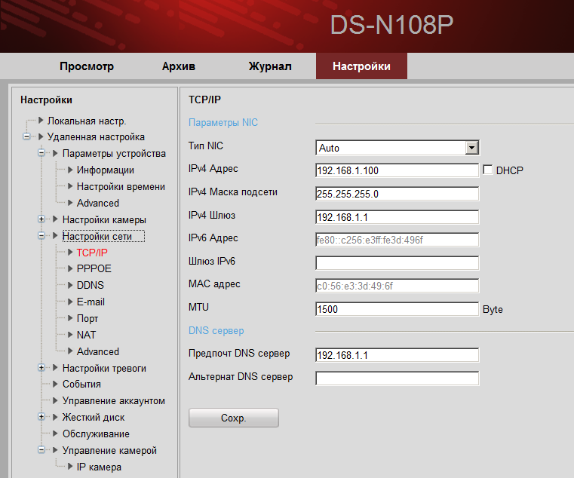Screen dimensions: 574x478
Task: Expand the Жесткий диск node toggle
Action: [x=41, y=417]
